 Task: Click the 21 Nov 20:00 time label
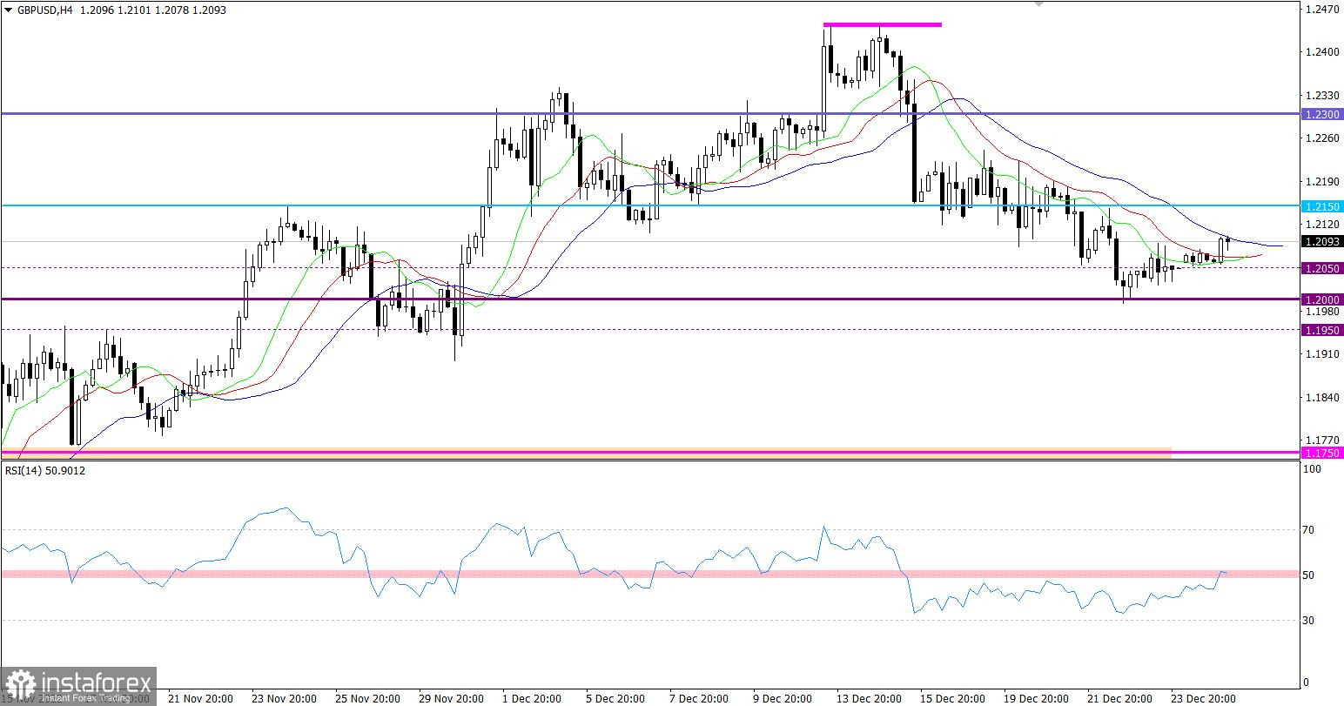(200, 698)
